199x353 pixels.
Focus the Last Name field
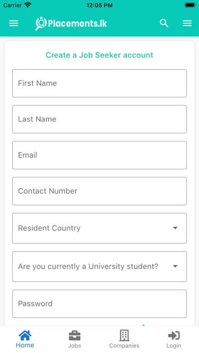[99, 119]
